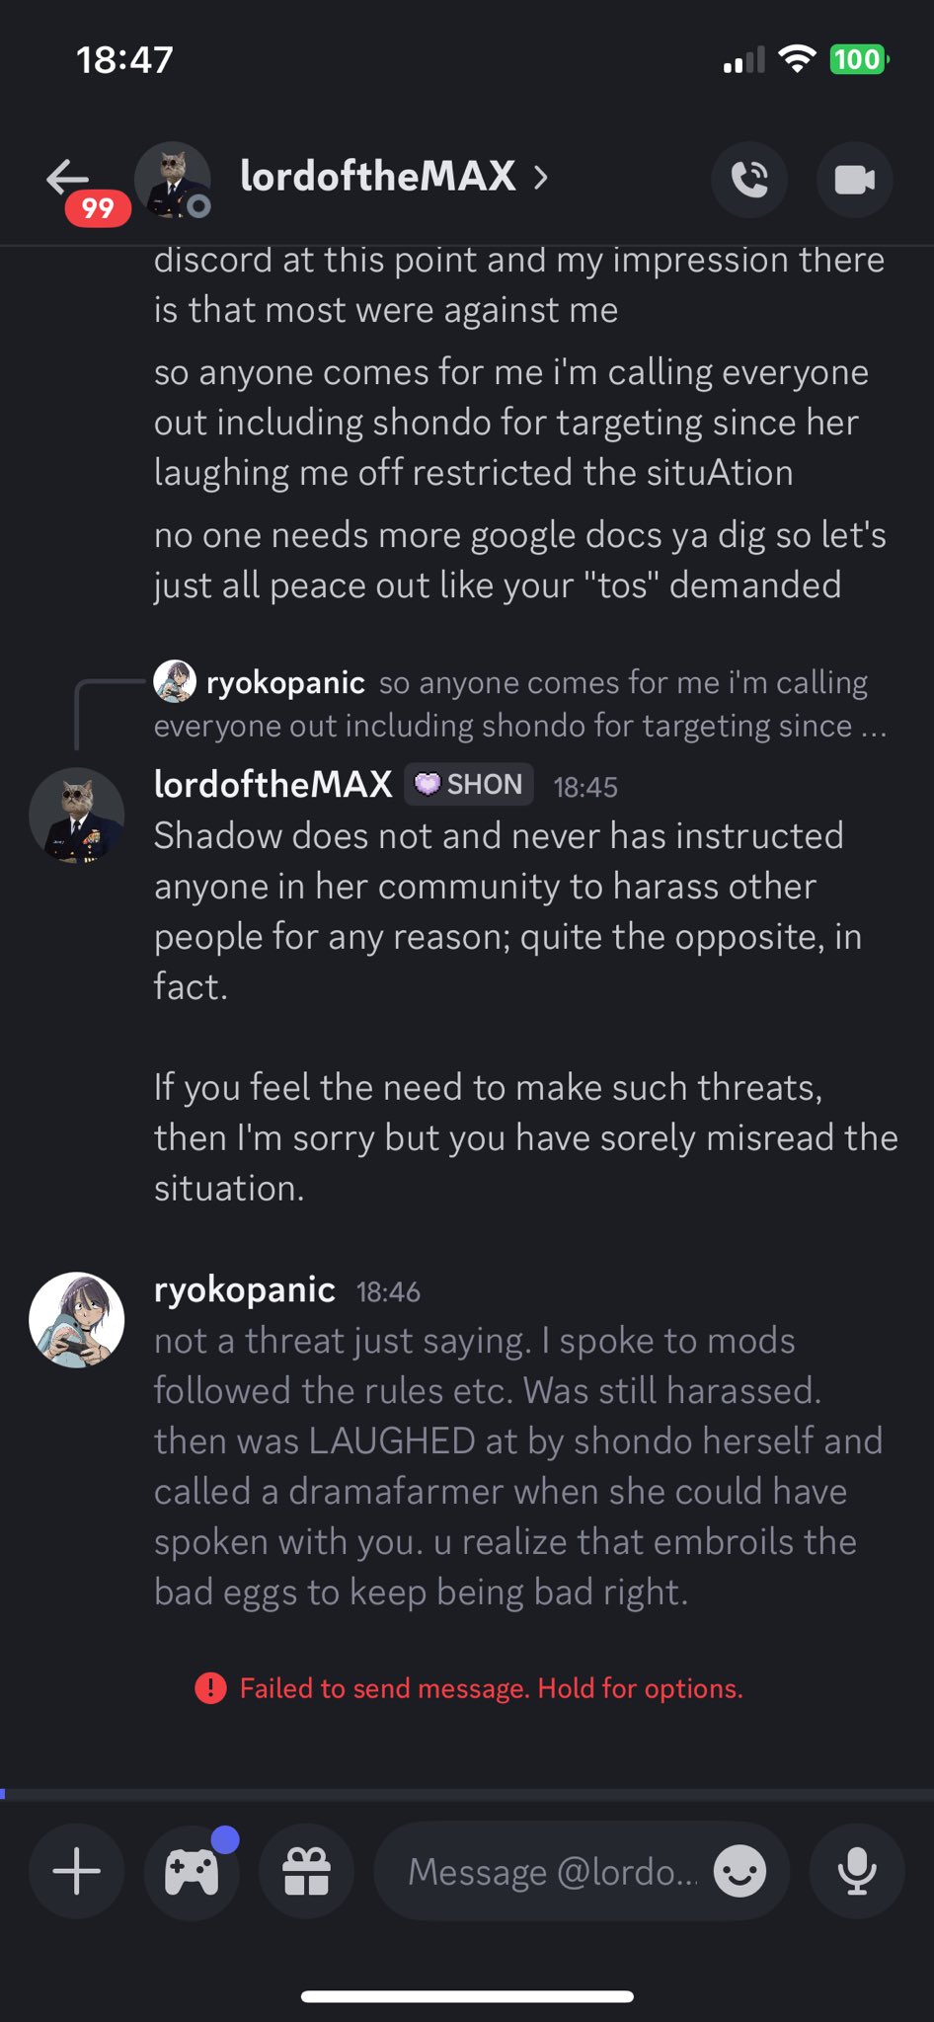
Task: Tap the microphone voice message button
Action: [856, 1871]
